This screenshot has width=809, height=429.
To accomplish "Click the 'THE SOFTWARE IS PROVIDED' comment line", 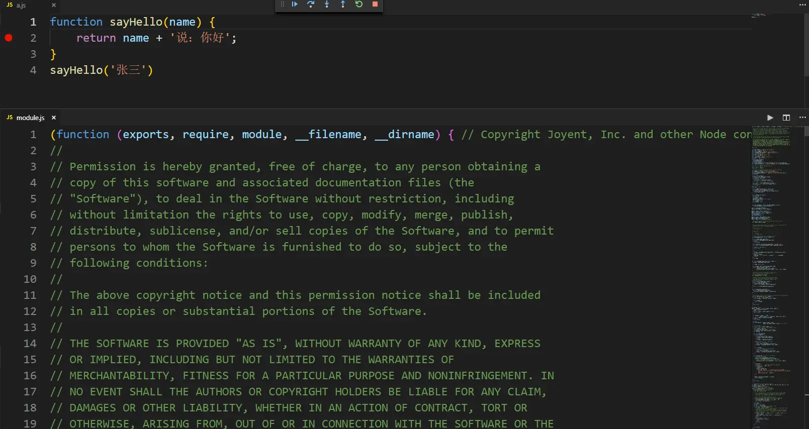I will (x=295, y=344).
